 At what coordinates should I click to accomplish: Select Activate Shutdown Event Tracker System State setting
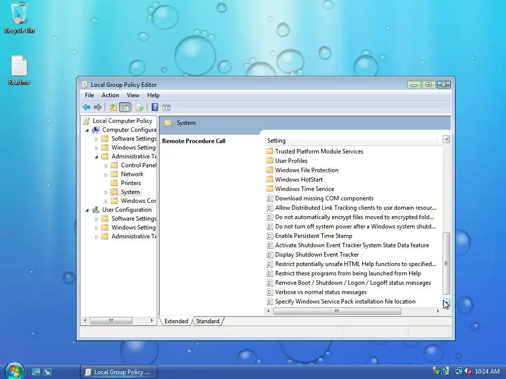[352, 245]
